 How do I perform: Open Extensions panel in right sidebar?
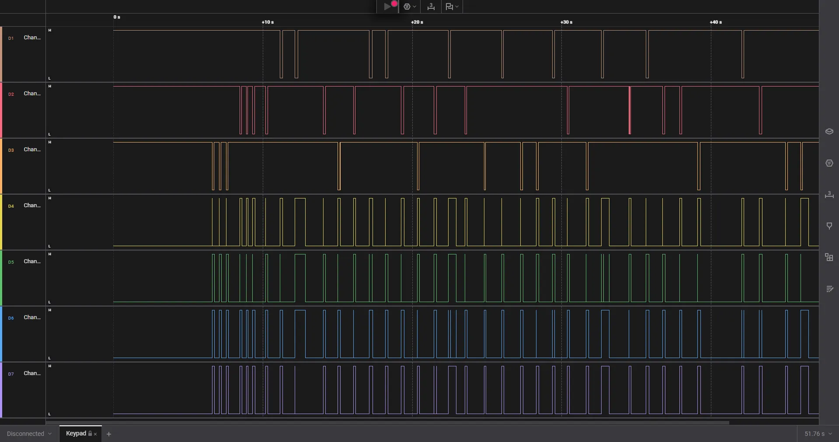click(829, 258)
